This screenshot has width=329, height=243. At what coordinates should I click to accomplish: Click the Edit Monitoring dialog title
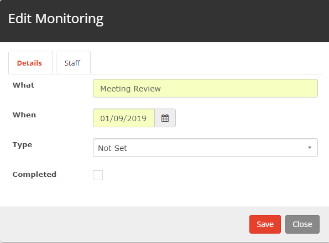(56, 19)
